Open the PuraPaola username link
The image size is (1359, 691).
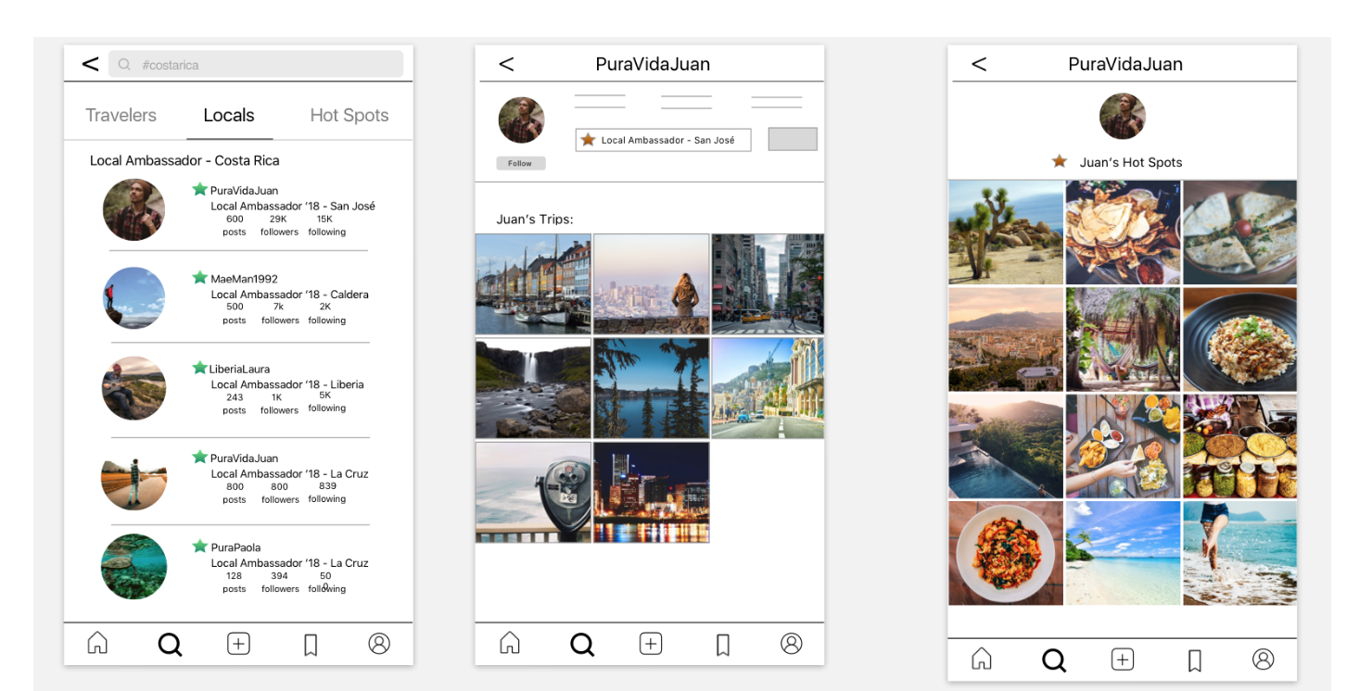click(235, 547)
